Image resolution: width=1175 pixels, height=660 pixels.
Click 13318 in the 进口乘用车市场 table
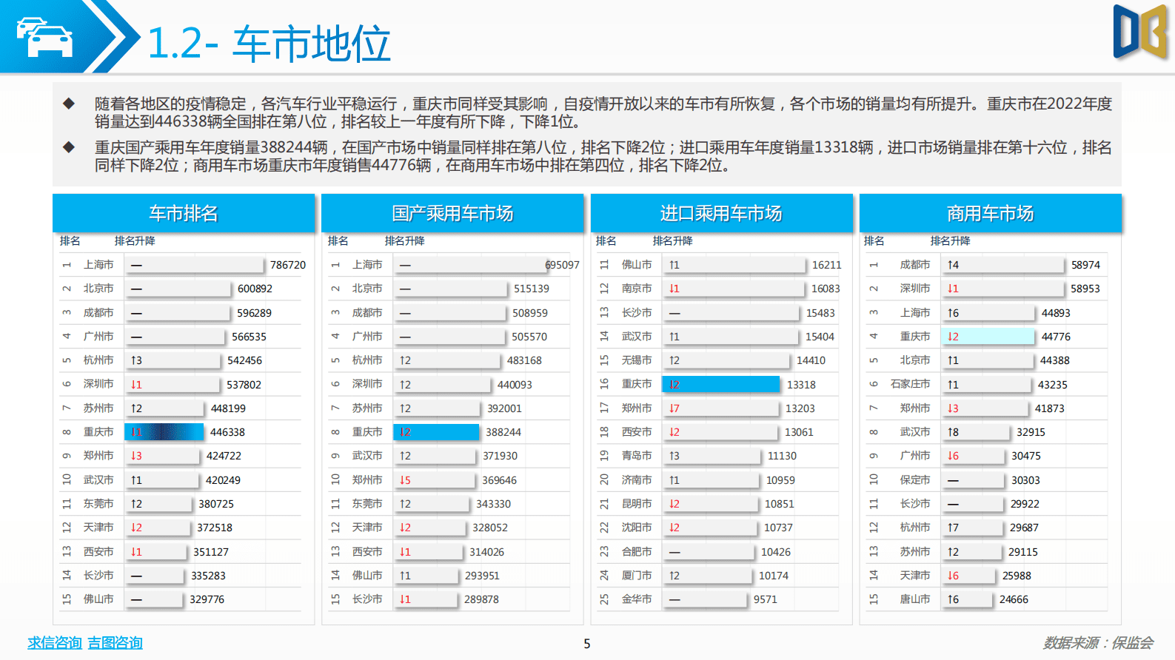coord(801,385)
